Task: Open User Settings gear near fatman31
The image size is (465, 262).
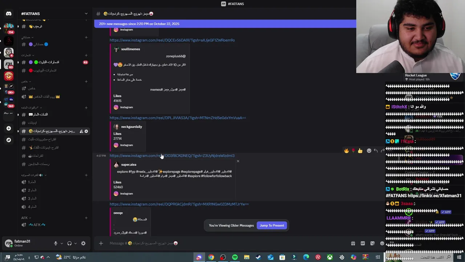Action: [83, 243]
